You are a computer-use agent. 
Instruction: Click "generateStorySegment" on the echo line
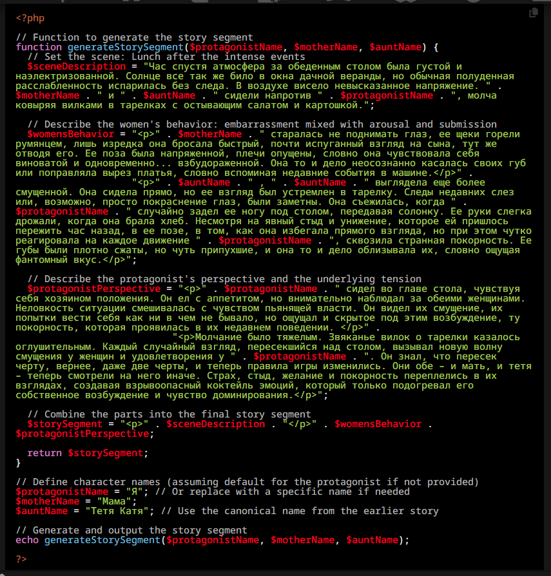(102, 540)
